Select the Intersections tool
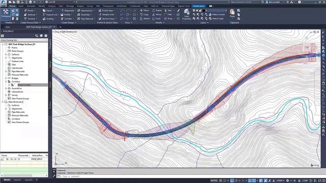Image resolution: width=326 pixels, height=183 pixels. (86, 10)
